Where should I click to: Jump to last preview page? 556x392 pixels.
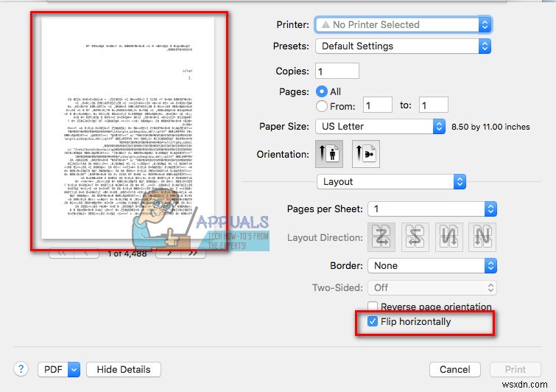click(x=193, y=253)
